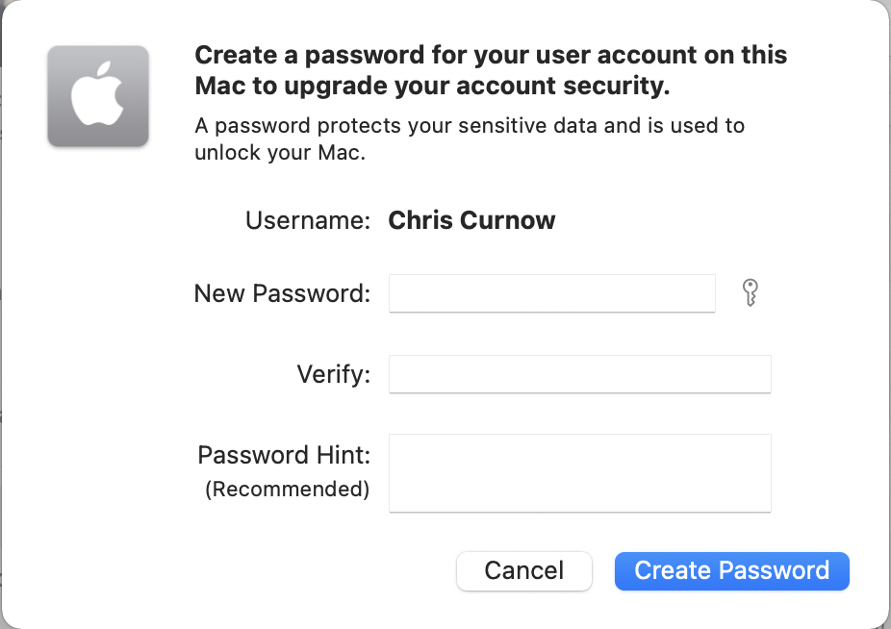Click the "New Password:" label
This screenshot has height=629, width=891.
tap(282, 293)
